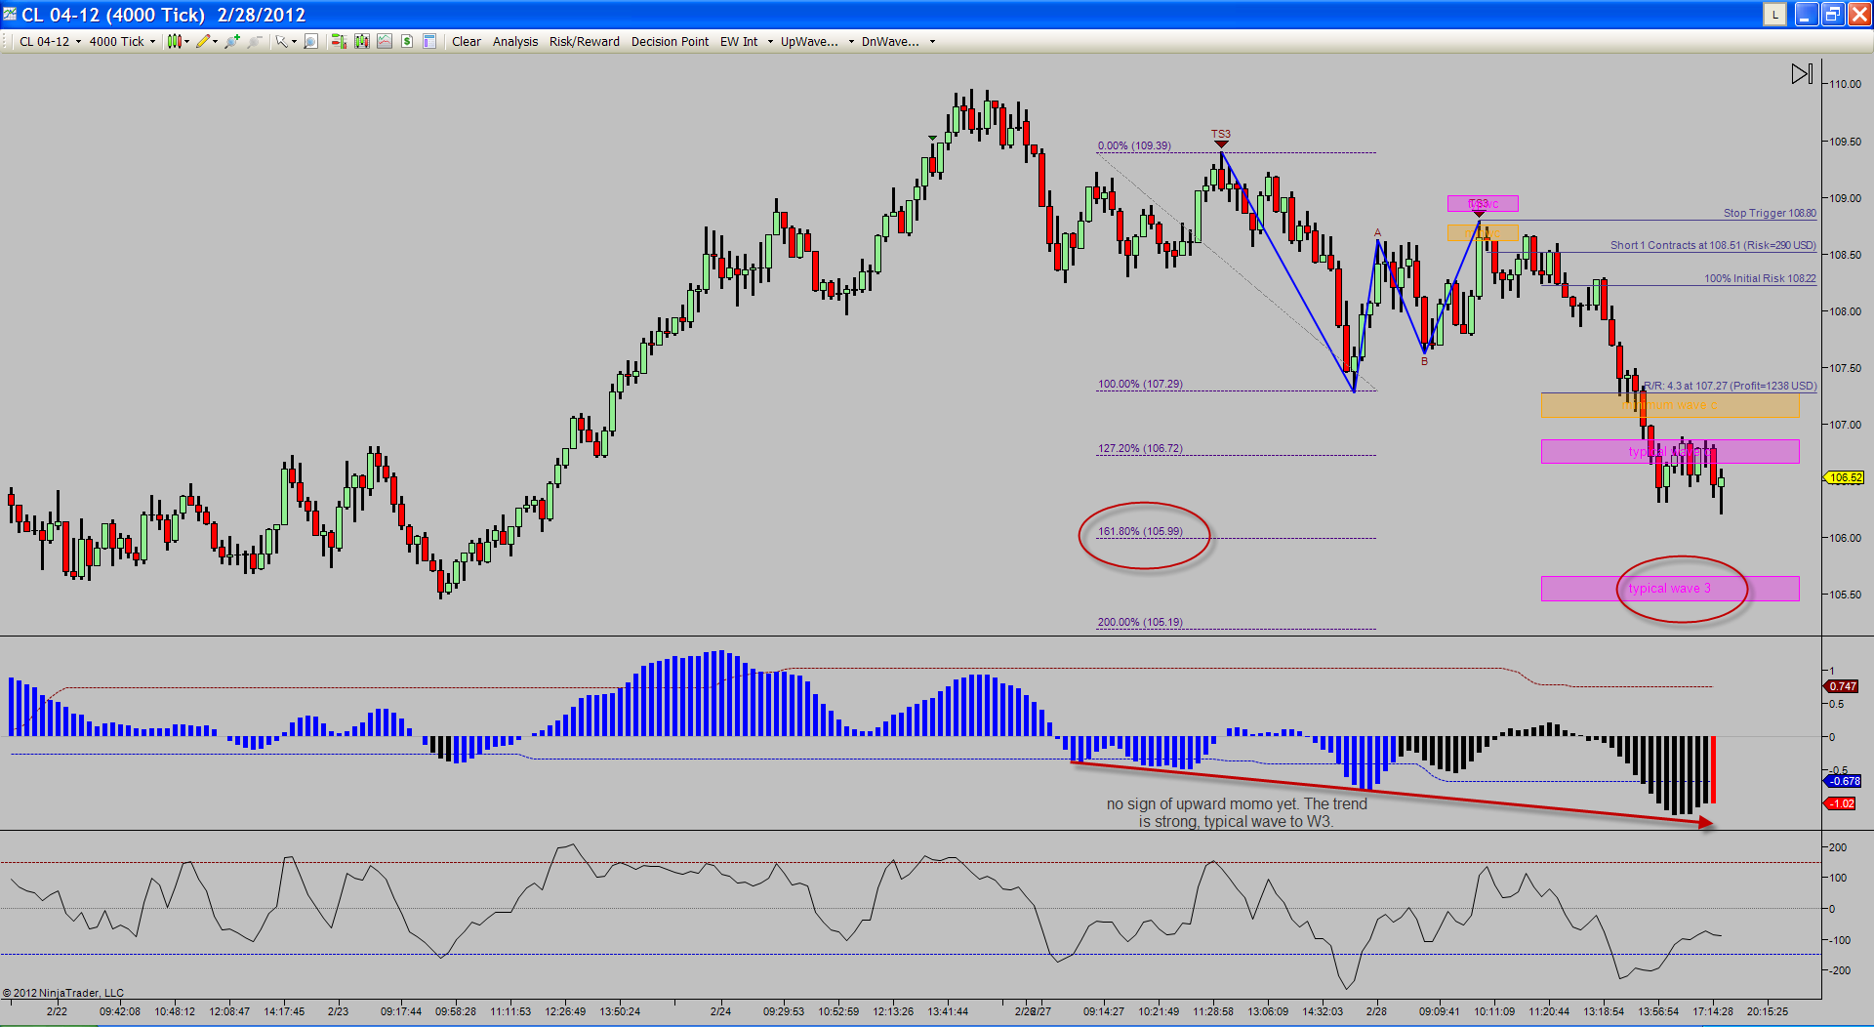Select the 'no sign of upward momo' annotation text
Viewport: 1874px width, 1027px height.
click(1236, 812)
